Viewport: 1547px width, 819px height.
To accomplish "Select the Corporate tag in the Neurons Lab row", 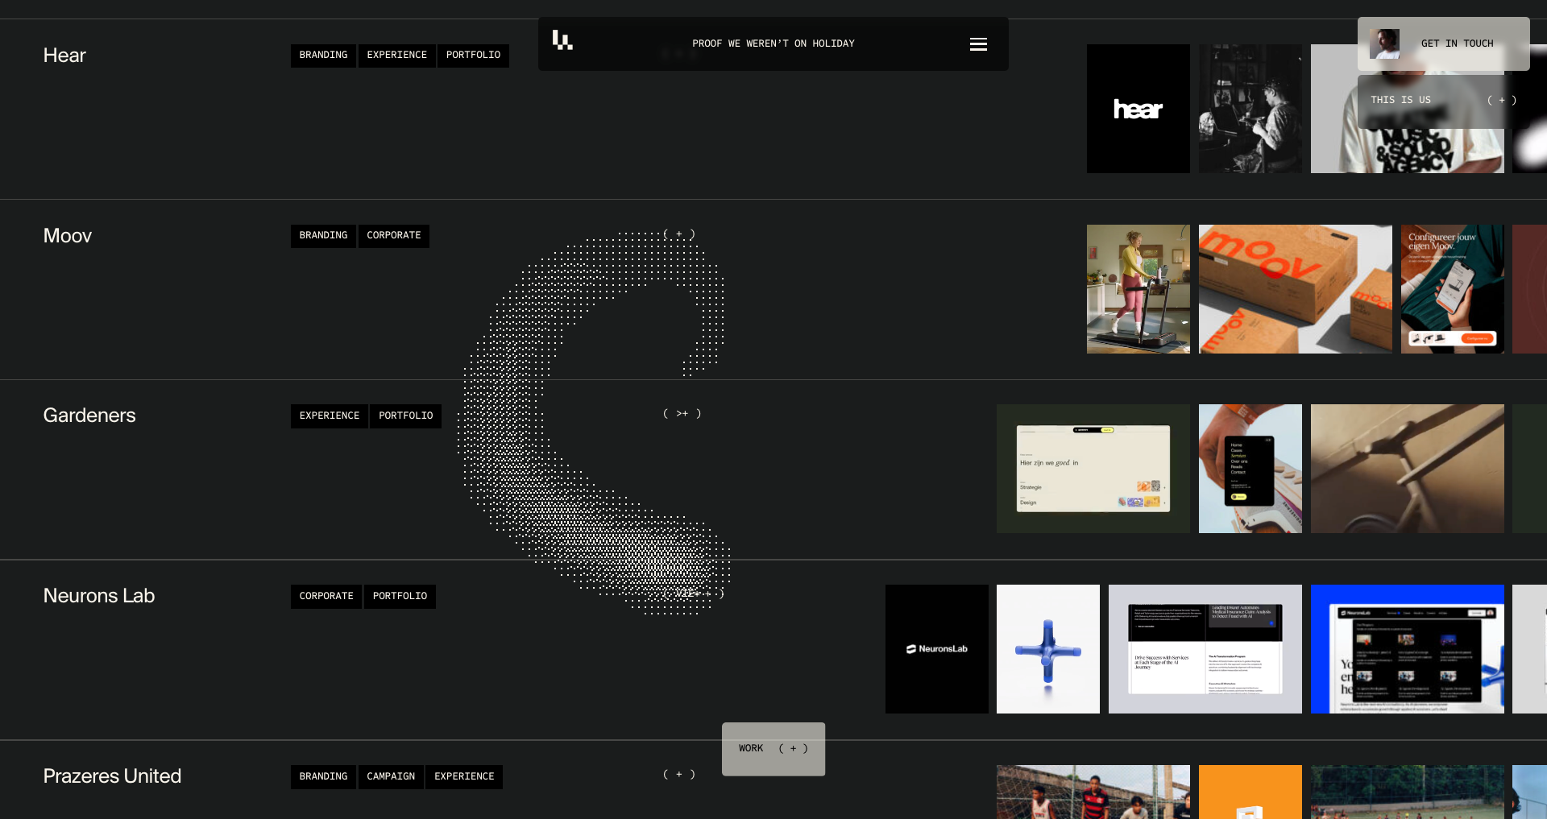I will [x=326, y=597].
